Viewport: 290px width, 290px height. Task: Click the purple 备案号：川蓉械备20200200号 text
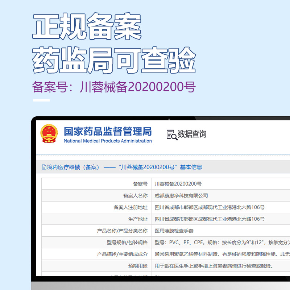click(114, 87)
